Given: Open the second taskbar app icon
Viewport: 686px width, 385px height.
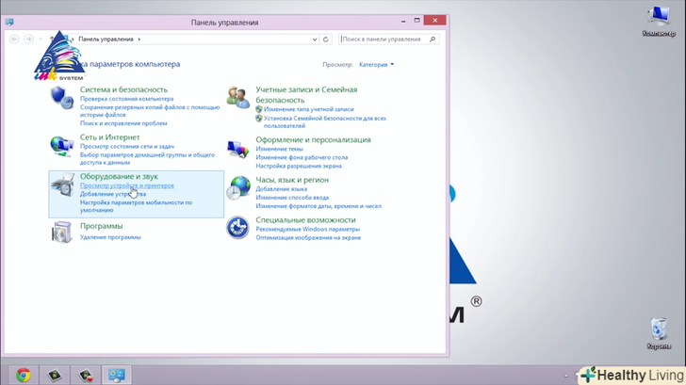Looking at the screenshot, I should [x=55, y=375].
